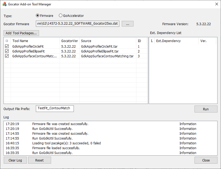The height and width of the screenshot is (169, 221).
Task: Select log entry 'Firmware file loaded successfully.'
Action: (x=110, y=148)
